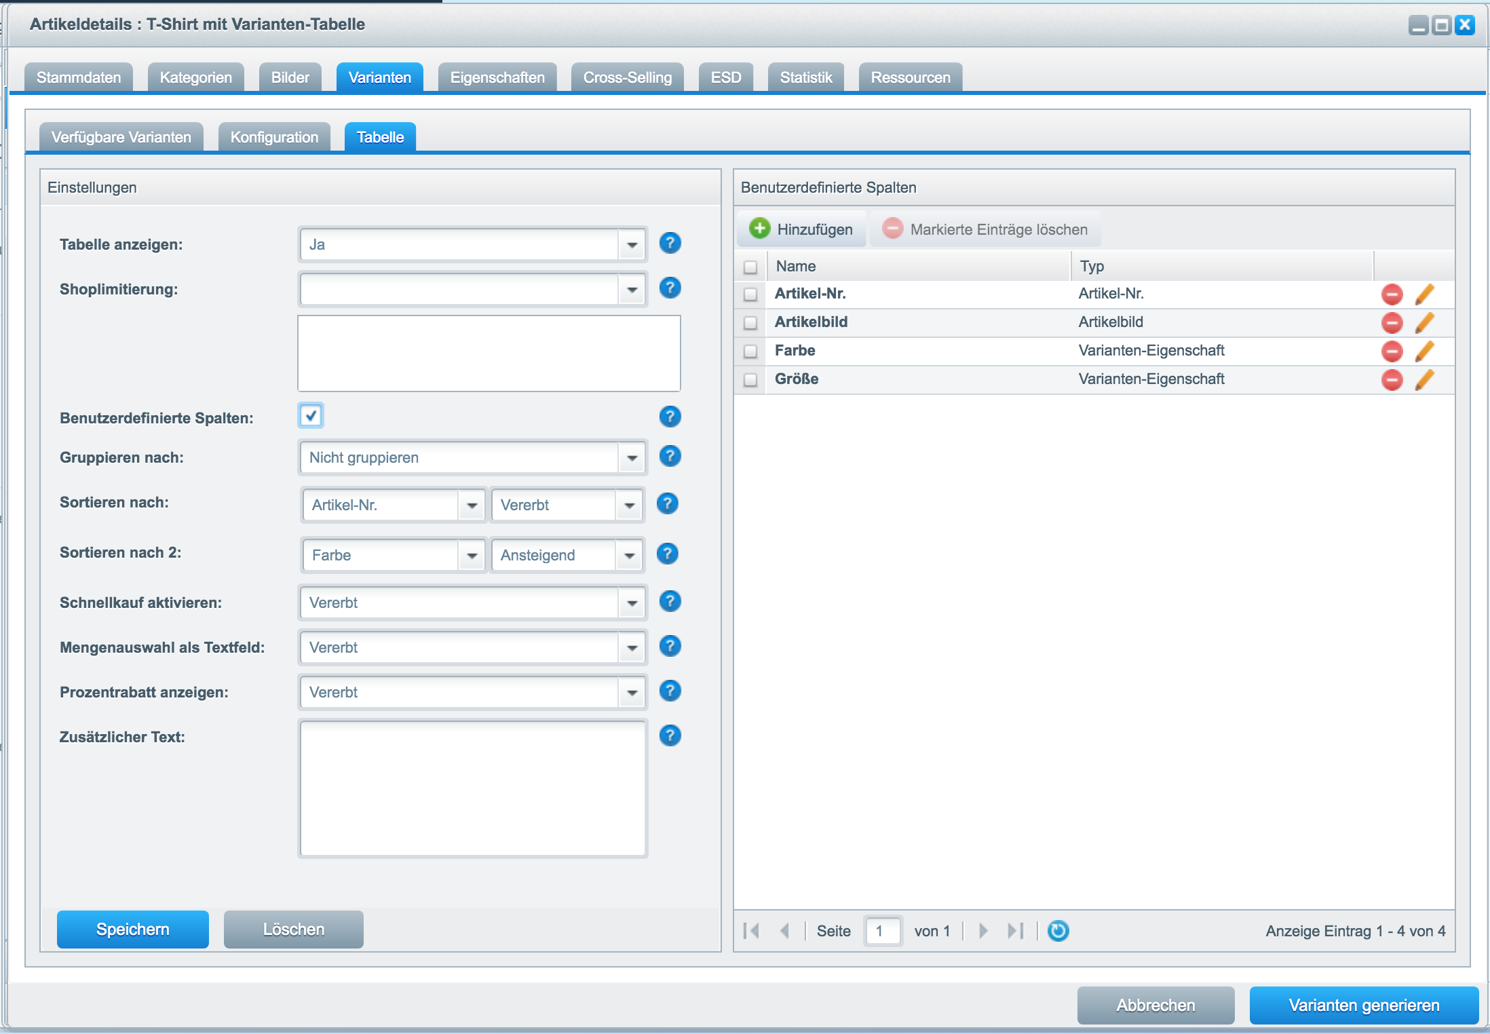Delete the Artikel-Nr. column row
Viewport: 1490px width, 1034px height.
click(x=1392, y=294)
